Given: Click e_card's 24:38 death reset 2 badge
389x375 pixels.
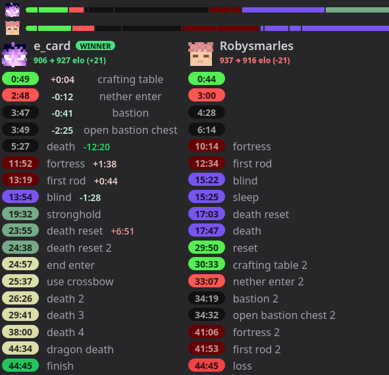Looking at the screenshot, I should click(20, 248).
